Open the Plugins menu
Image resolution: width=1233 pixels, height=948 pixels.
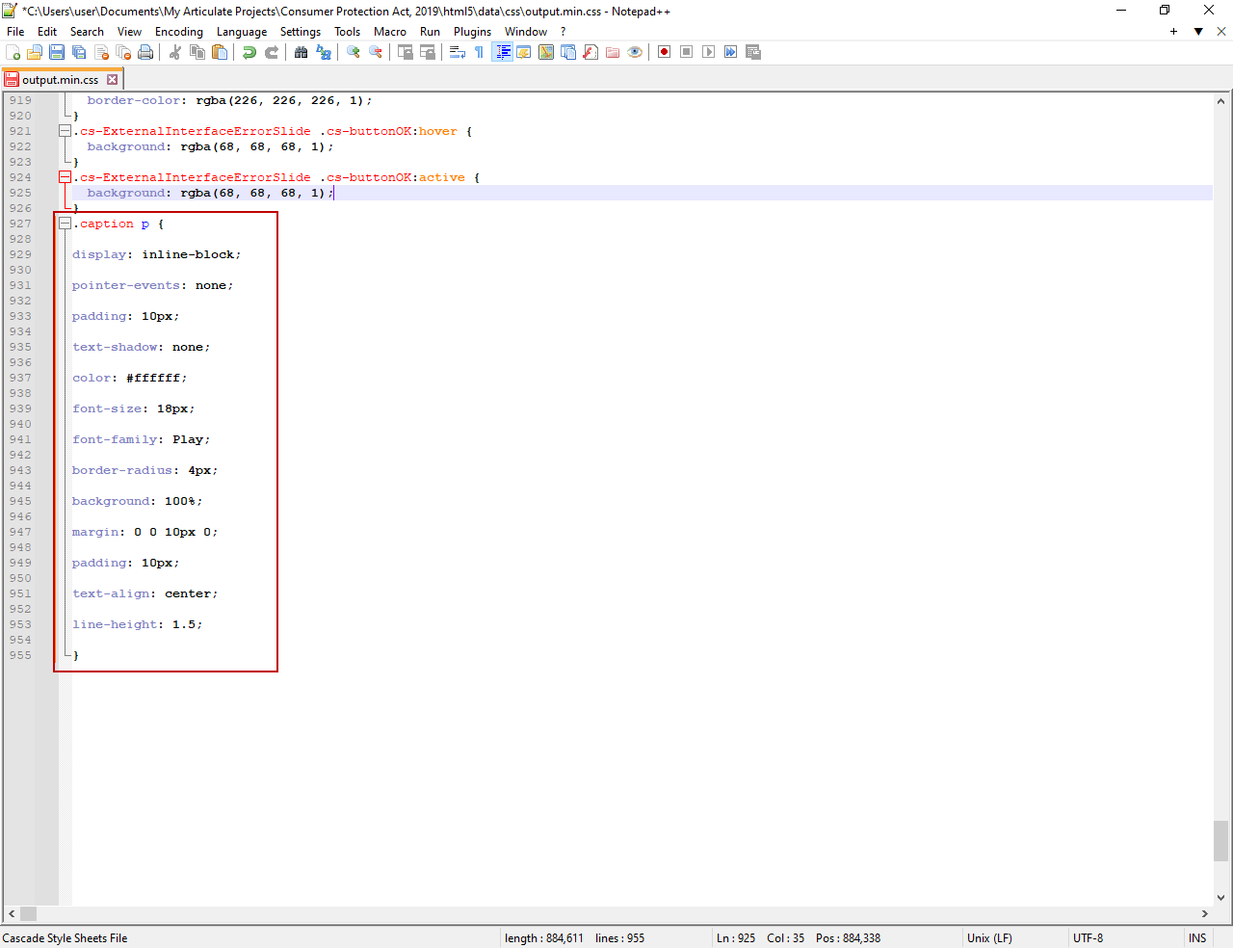pyautogui.click(x=472, y=32)
